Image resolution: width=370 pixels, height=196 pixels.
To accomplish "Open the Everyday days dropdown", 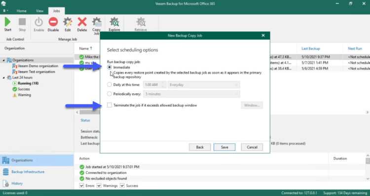I will pos(204,84).
